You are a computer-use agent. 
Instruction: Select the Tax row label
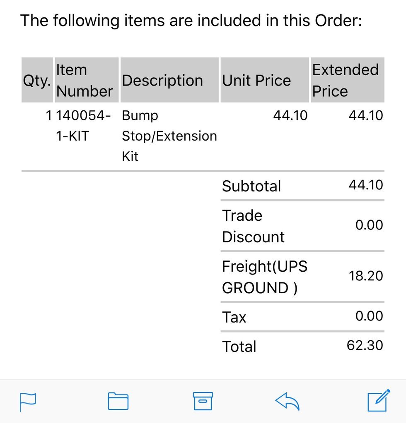[234, 317]
